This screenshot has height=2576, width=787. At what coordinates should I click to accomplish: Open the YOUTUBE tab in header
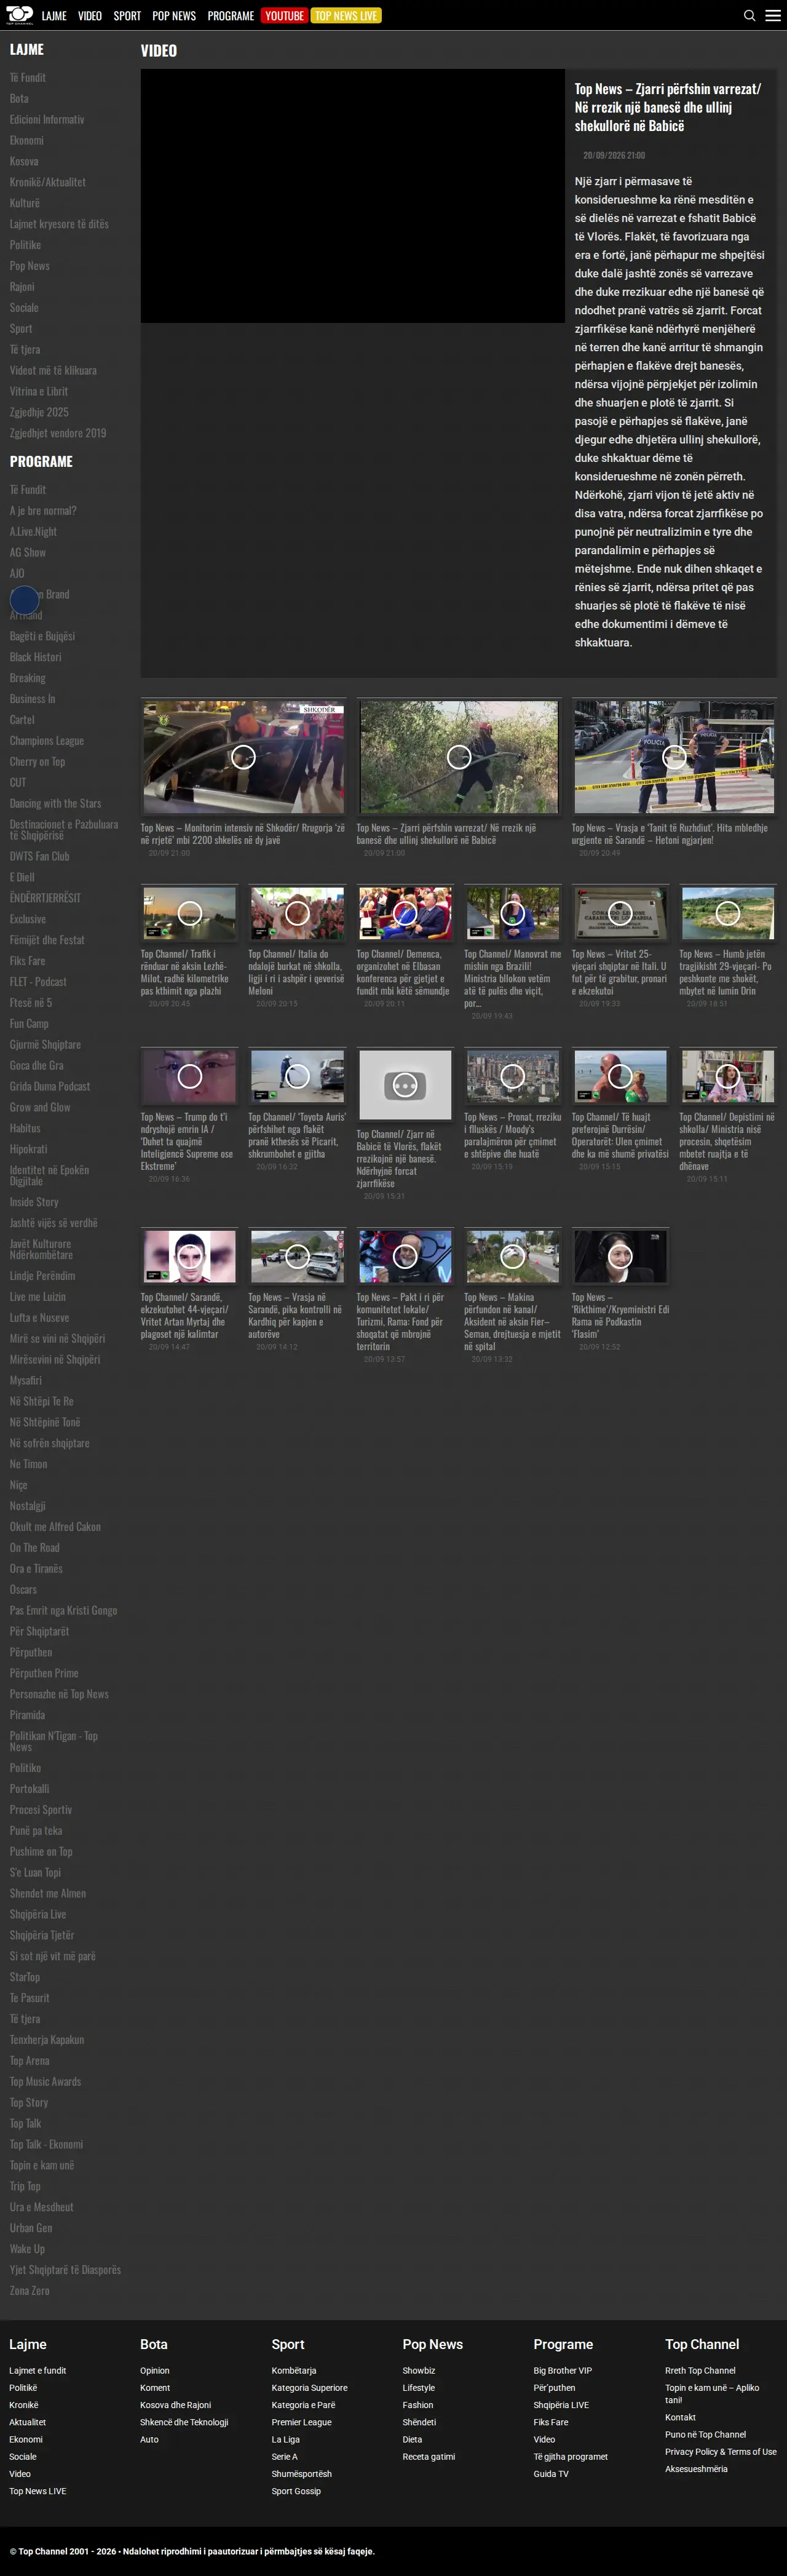point(284,16)
